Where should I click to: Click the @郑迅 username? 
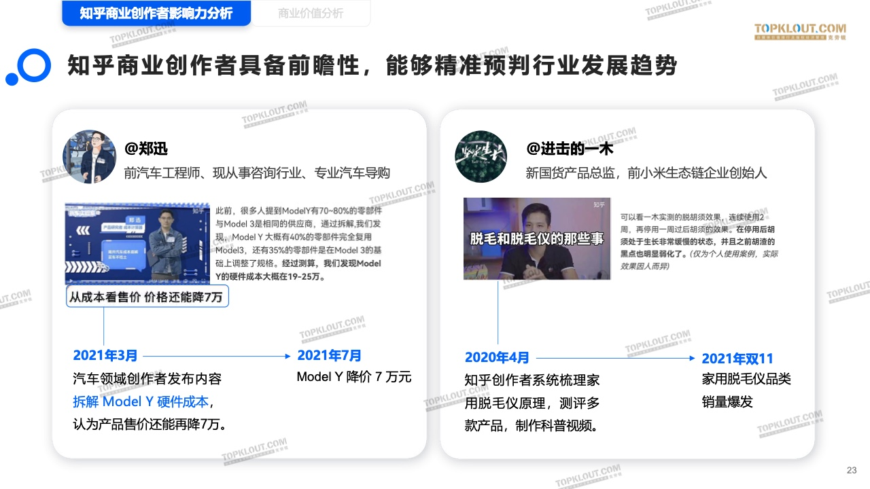pyautogui.click(x=146, y=148)
